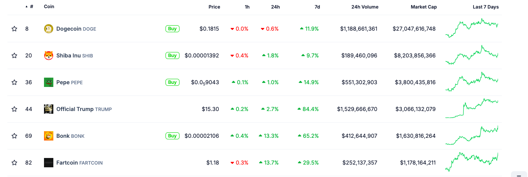Click the Official Trump coin logo
This screenshot has width=528, height=177.
49,109
